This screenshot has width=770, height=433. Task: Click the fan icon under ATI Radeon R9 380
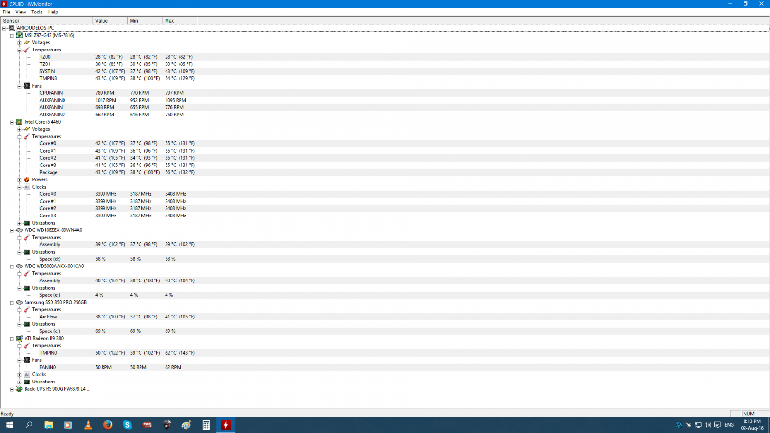click(27, 360)
